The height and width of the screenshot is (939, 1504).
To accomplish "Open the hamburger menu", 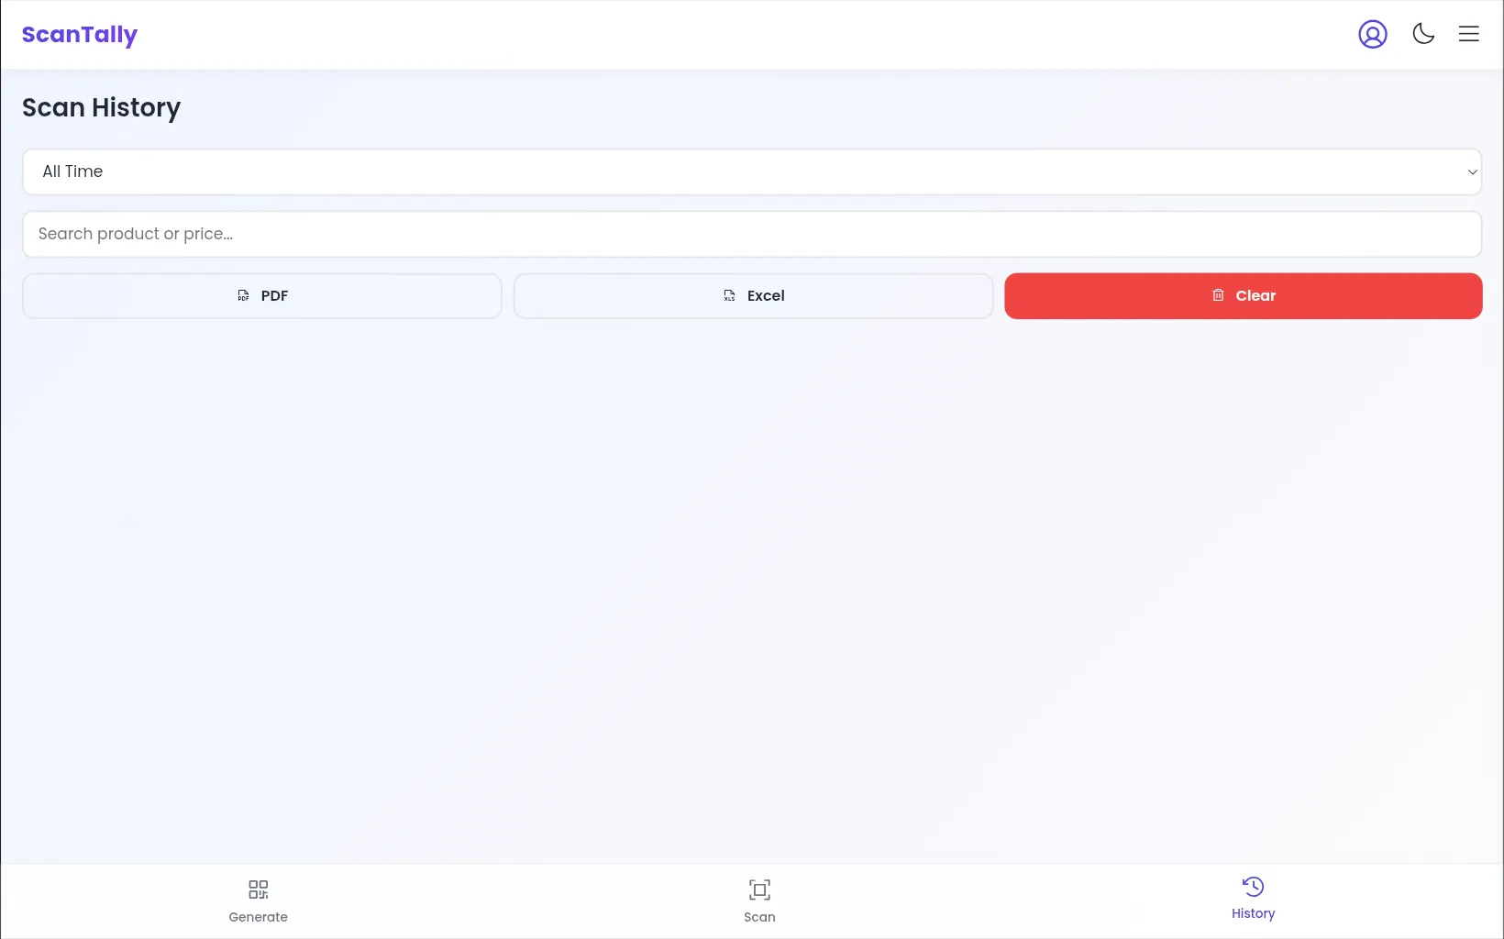I will (x=1469, y=34).
